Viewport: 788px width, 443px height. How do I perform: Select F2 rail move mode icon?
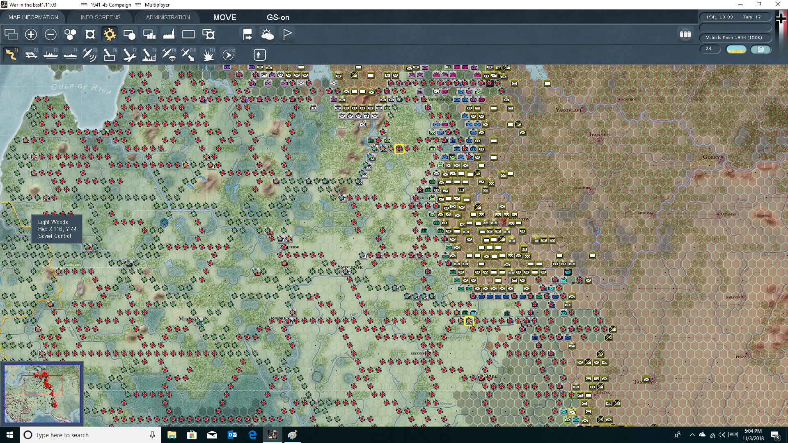(31, 55)
